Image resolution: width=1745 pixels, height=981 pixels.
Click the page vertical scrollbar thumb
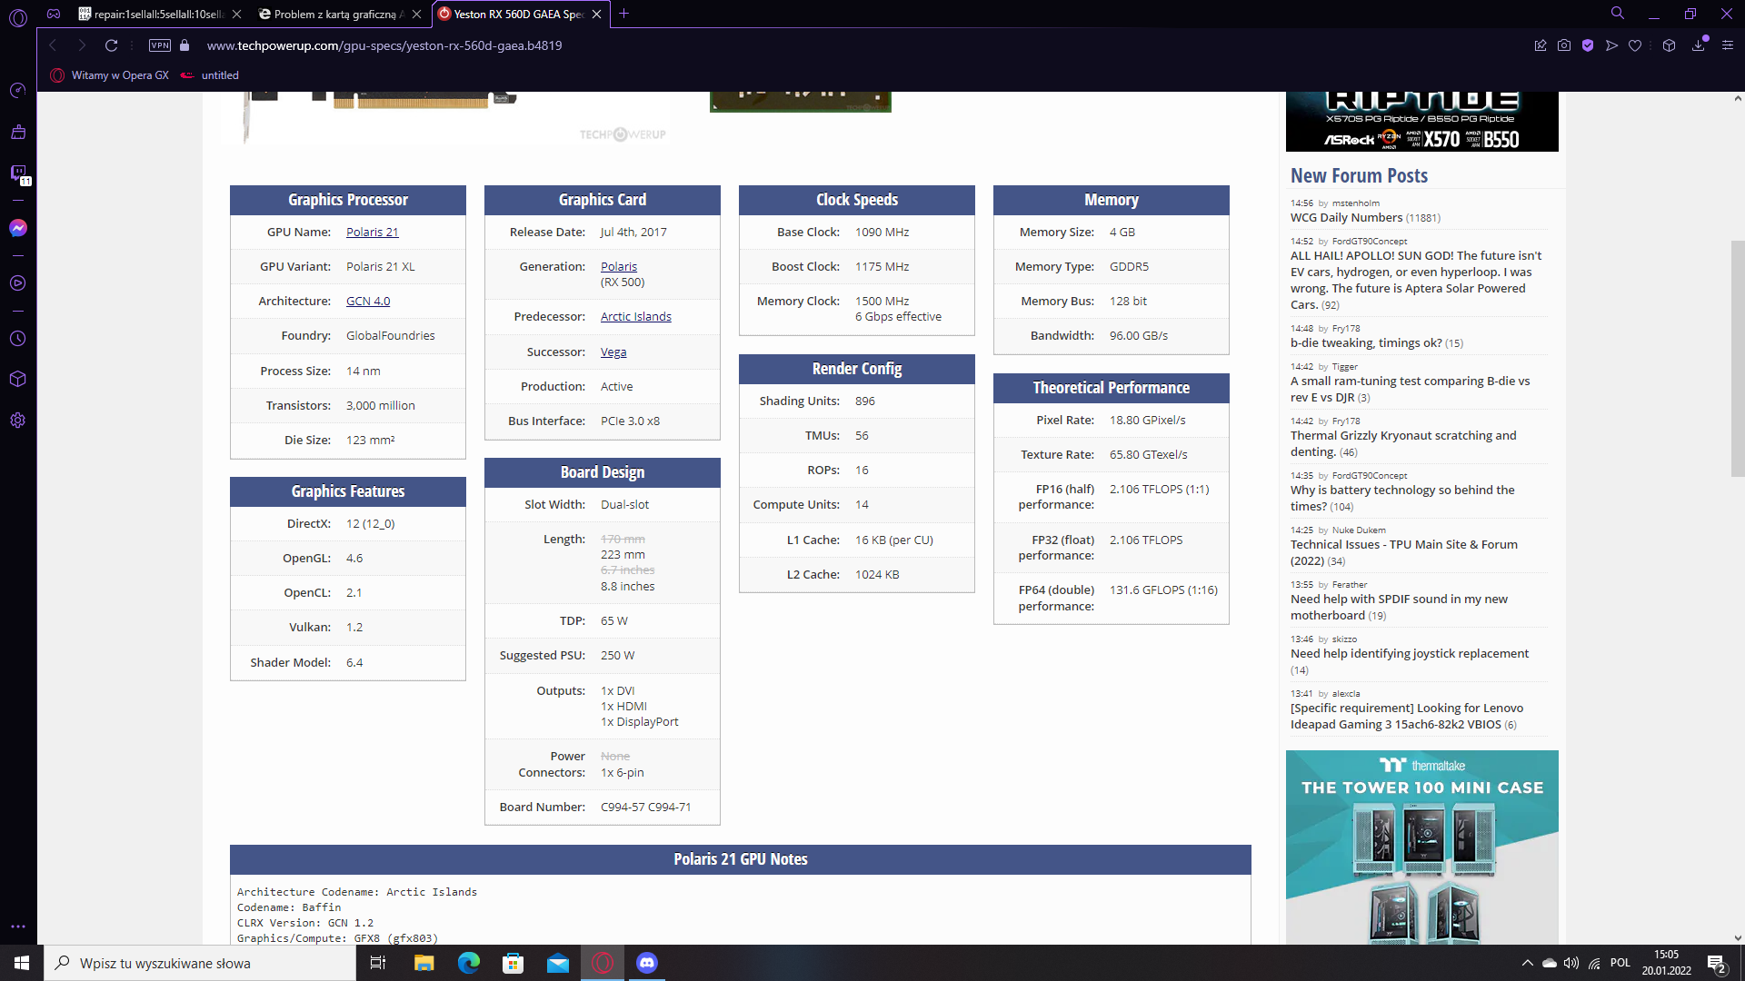tap(1737, 359)
